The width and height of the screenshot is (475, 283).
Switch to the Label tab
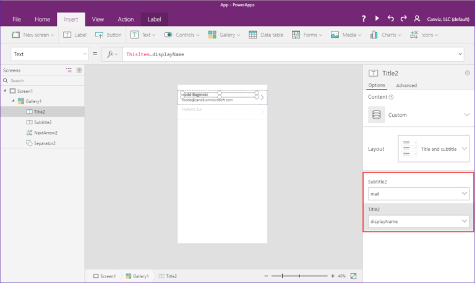(x=154, y=19)
